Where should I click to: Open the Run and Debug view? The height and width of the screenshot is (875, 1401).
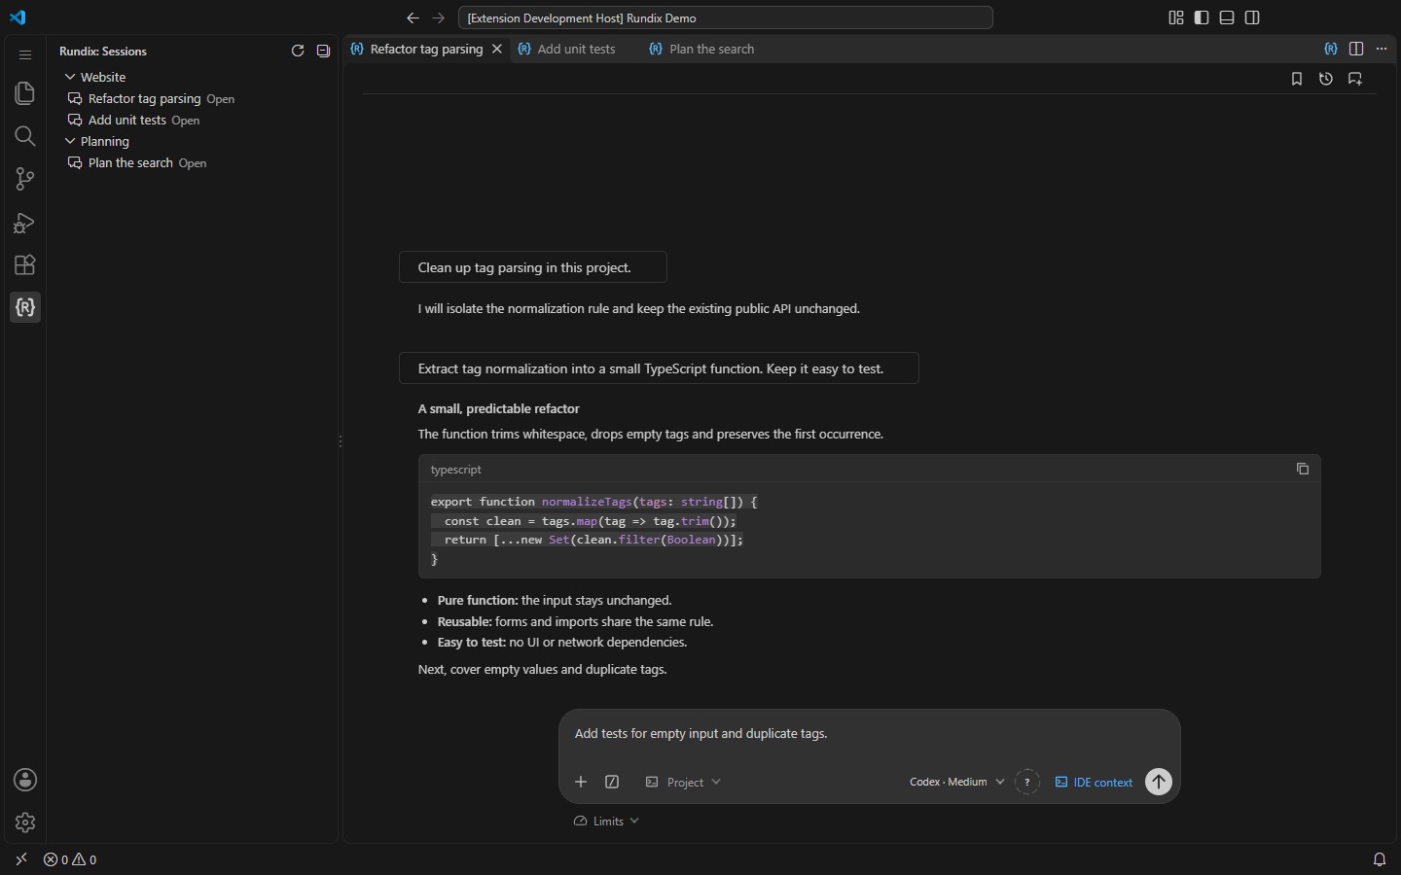[x=25, y=223]
